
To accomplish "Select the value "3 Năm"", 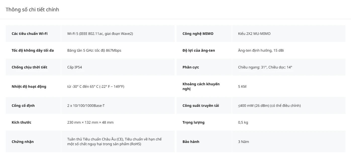I will click(243, 142).
